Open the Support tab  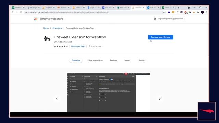point(128,60)
